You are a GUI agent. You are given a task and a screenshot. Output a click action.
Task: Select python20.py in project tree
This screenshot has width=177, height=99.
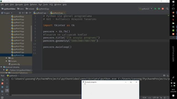(x=18, y=49)
